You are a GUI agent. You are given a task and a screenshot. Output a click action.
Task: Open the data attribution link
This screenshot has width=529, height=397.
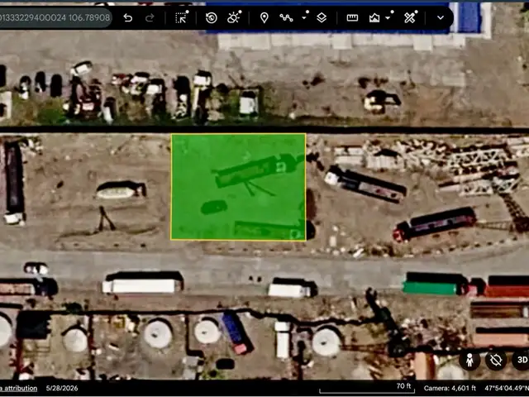pyautogui.click(x=18, y=388)
